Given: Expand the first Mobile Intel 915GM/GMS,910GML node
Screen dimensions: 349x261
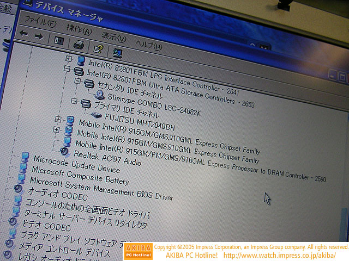Looking at the screenshot, I should pos(58,119).
